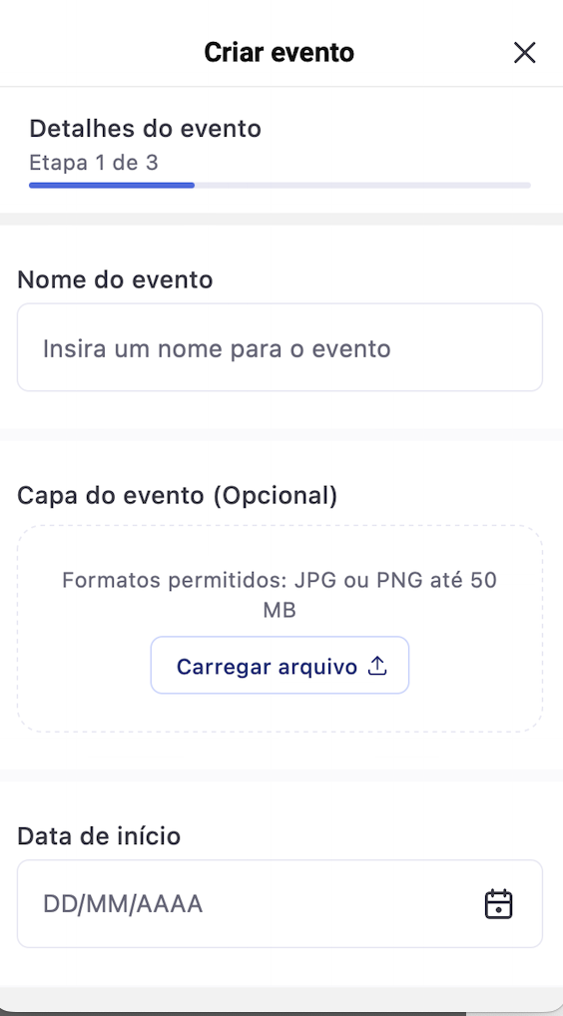Open the calendar icon in Data de início
Screen dimensions: 563x1016
click(x=498, y=904)
